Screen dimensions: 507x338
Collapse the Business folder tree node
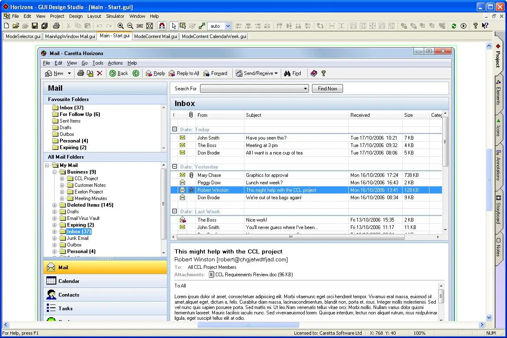(x=55, y=172)
